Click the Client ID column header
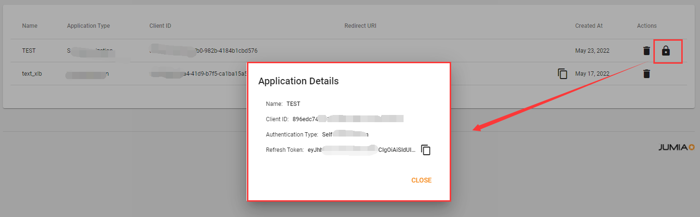Screen dimensions: 700x217 tap(160, 26)
